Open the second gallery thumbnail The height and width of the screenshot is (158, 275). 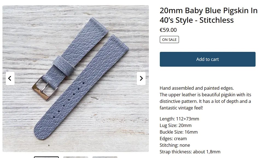click(76, 157)
